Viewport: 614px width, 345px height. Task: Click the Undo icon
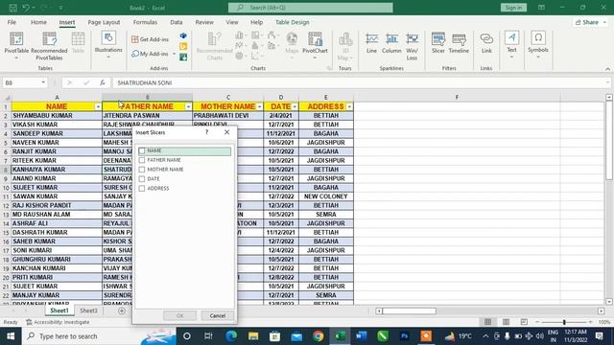26,8
